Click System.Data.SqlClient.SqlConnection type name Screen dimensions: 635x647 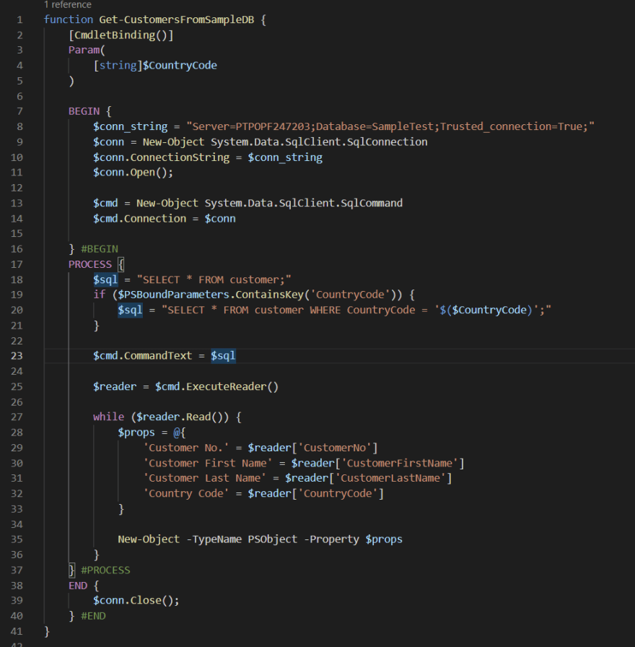click(319, 142)
